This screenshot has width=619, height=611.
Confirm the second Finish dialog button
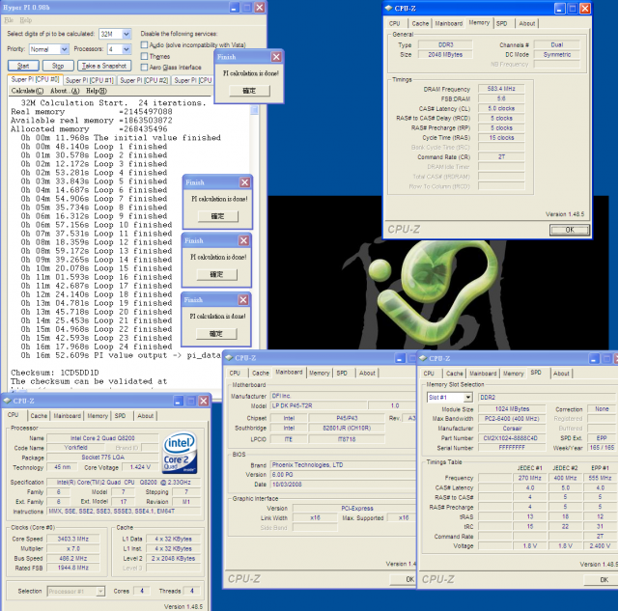coord(218,216)
